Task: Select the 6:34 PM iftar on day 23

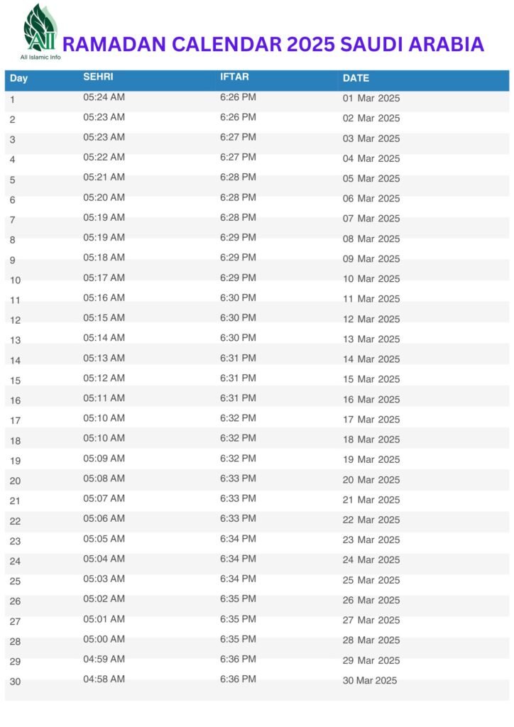Action: [238, 539]
